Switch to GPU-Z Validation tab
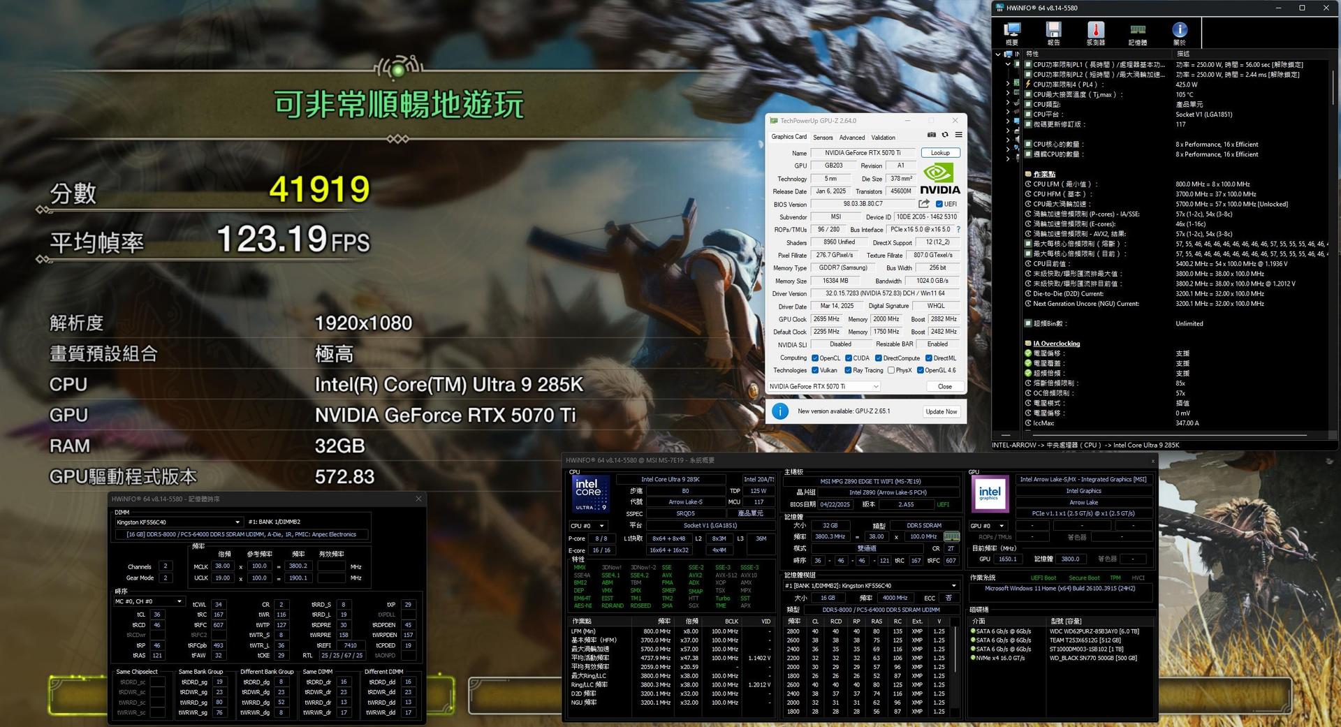This screenshot has width=1341, height=727. point(883,138)
